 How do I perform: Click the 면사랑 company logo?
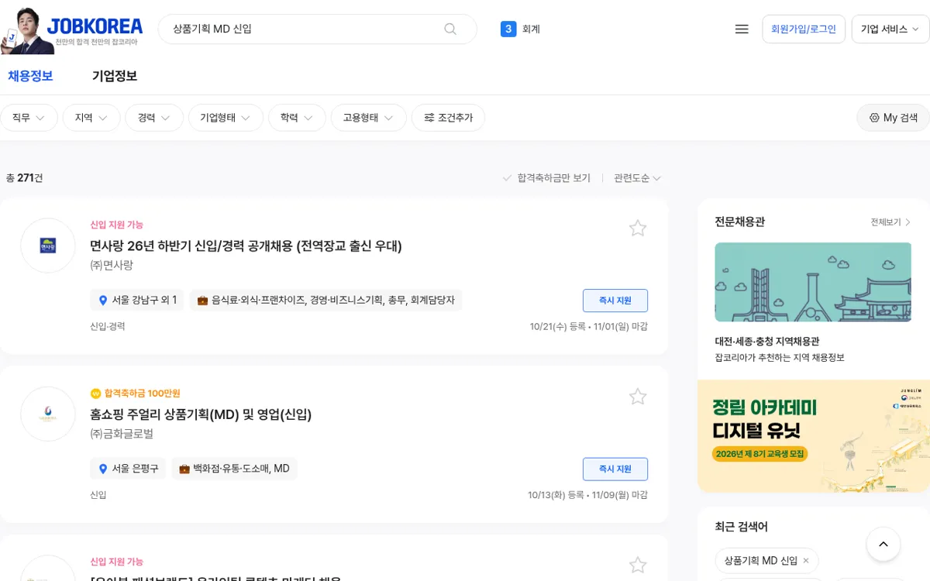48,246
